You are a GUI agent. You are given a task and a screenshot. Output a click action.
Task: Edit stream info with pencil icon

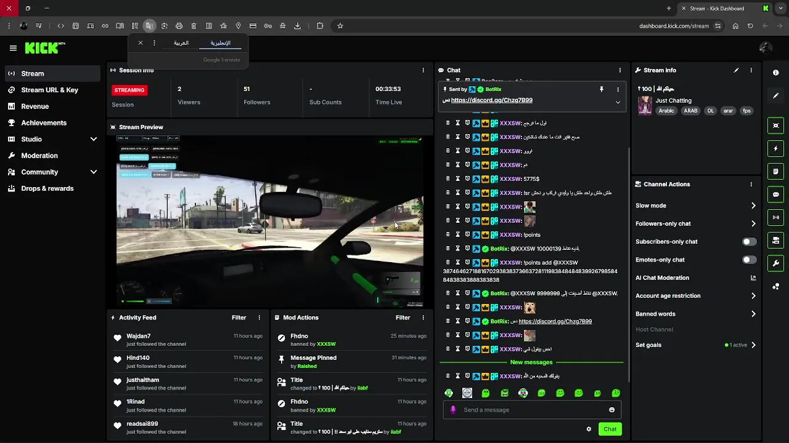(x=736, y=70)
